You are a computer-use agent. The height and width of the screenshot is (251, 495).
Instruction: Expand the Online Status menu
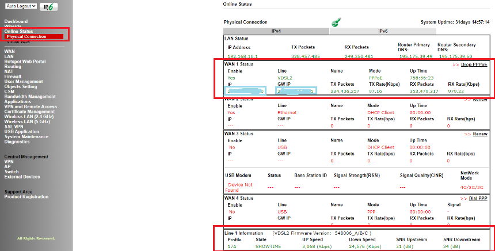pos(18,31)
